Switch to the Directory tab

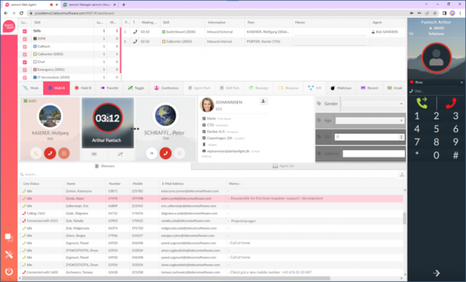tap(105, 166)
